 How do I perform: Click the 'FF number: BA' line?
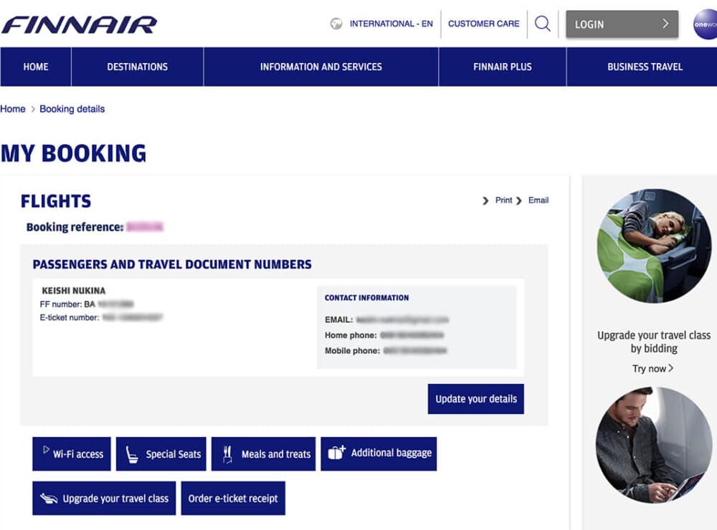coord(87,304)
